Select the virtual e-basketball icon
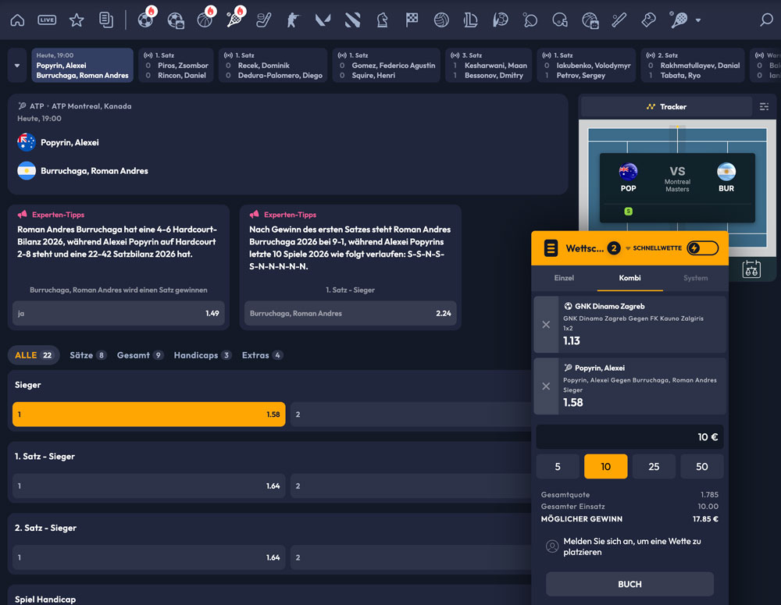 point(590,20)
